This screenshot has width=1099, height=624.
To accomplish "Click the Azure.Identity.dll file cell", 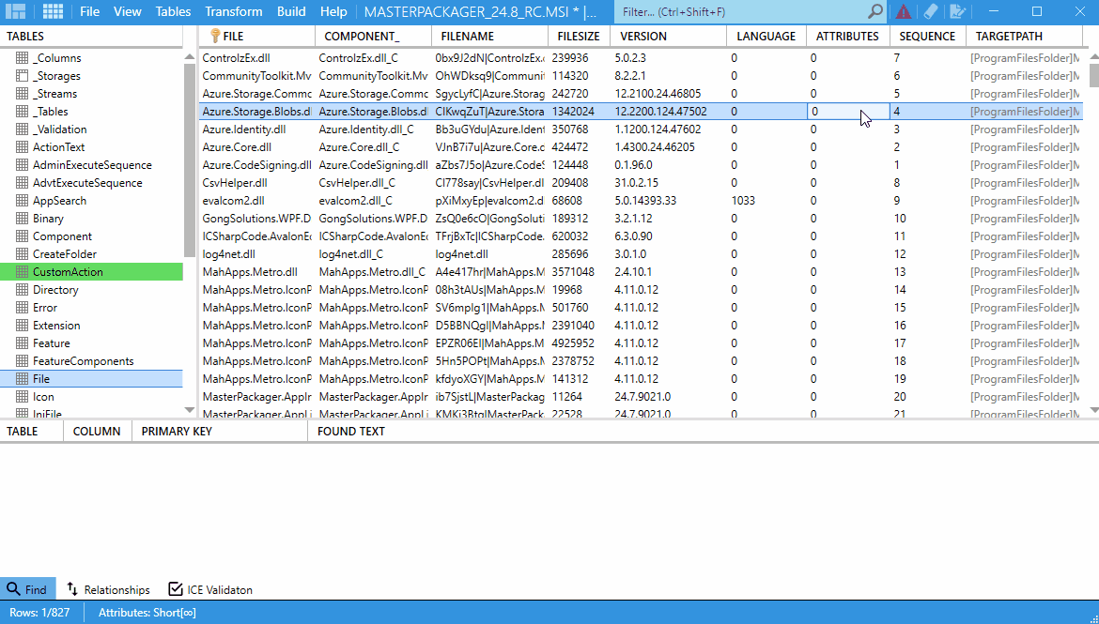I will (256, 129).
